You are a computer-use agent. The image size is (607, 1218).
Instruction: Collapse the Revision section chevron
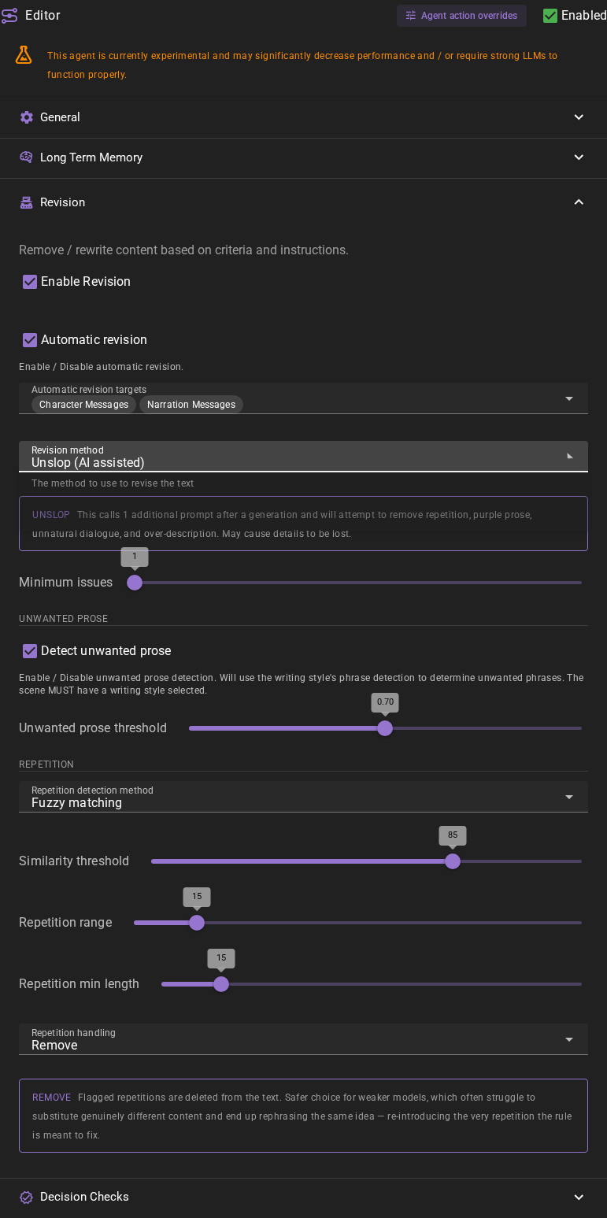579,202
